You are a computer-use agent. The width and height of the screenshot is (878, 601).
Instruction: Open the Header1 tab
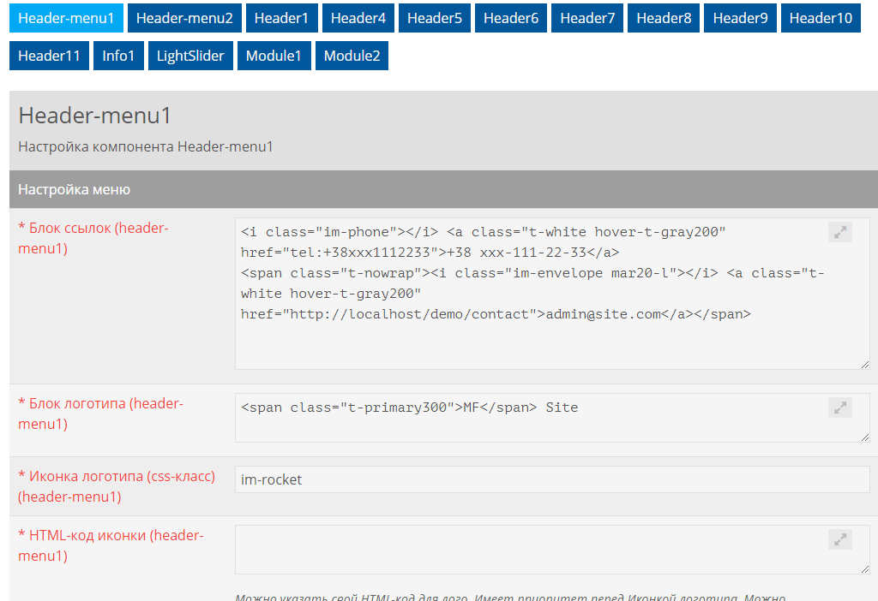click(281, 18)
